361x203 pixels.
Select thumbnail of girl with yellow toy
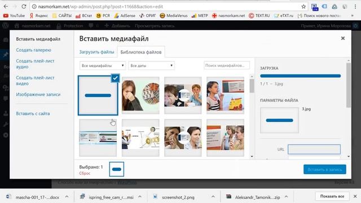tap(225, 95)
